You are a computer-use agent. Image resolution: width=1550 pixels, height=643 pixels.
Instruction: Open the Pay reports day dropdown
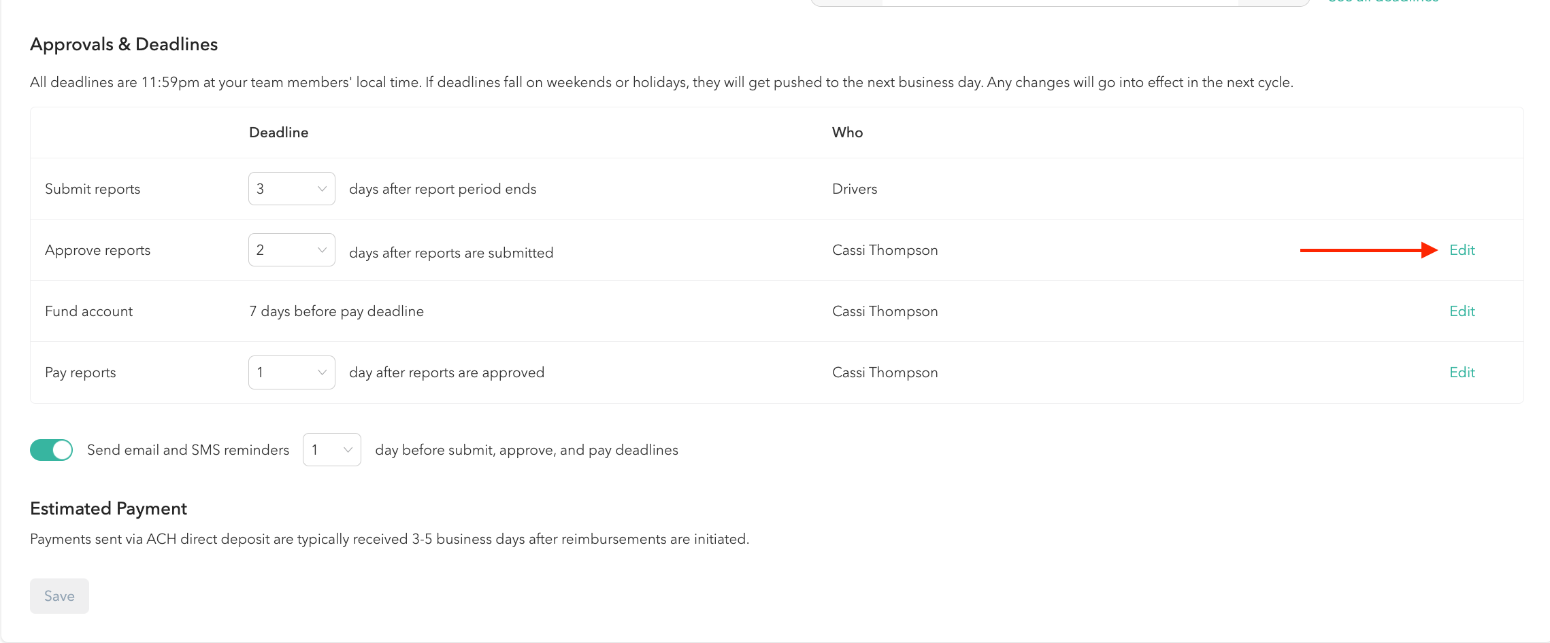pos(291,372)
